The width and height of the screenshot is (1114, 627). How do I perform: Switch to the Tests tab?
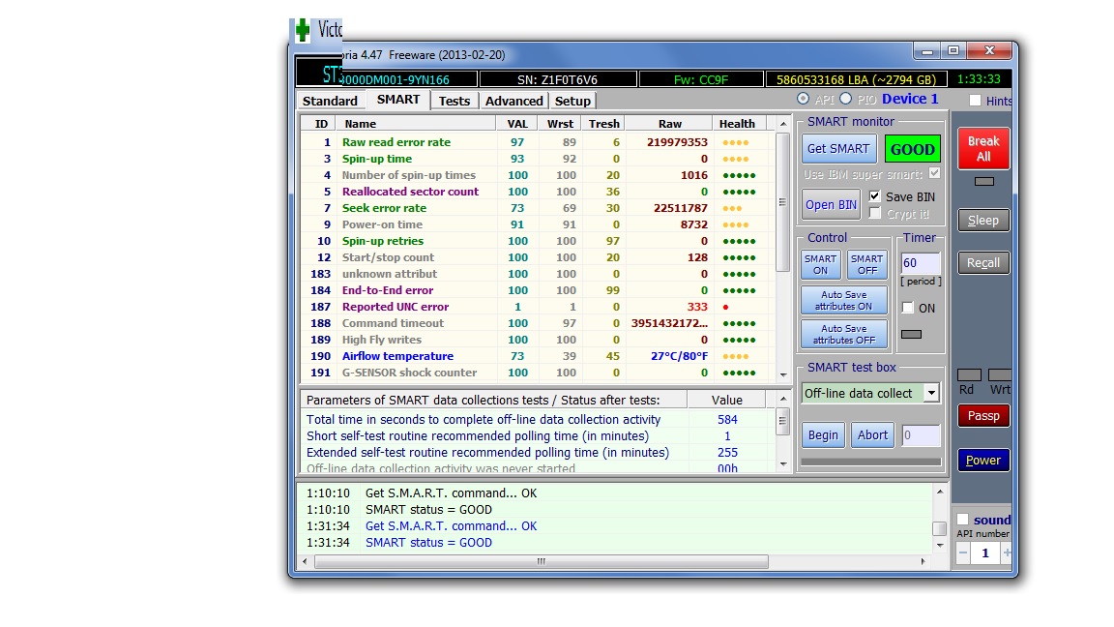[x=454, y=101]
